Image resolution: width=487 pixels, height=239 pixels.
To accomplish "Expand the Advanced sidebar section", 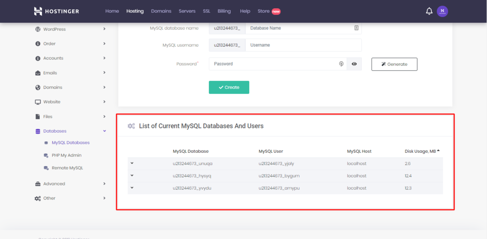I will [x=104, y=183].
